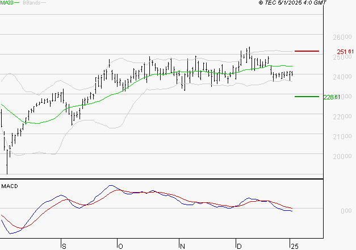Screen dimensions: 356x250
Task: Click the S month marker on x-axis
Action: (x=64, y=246)
